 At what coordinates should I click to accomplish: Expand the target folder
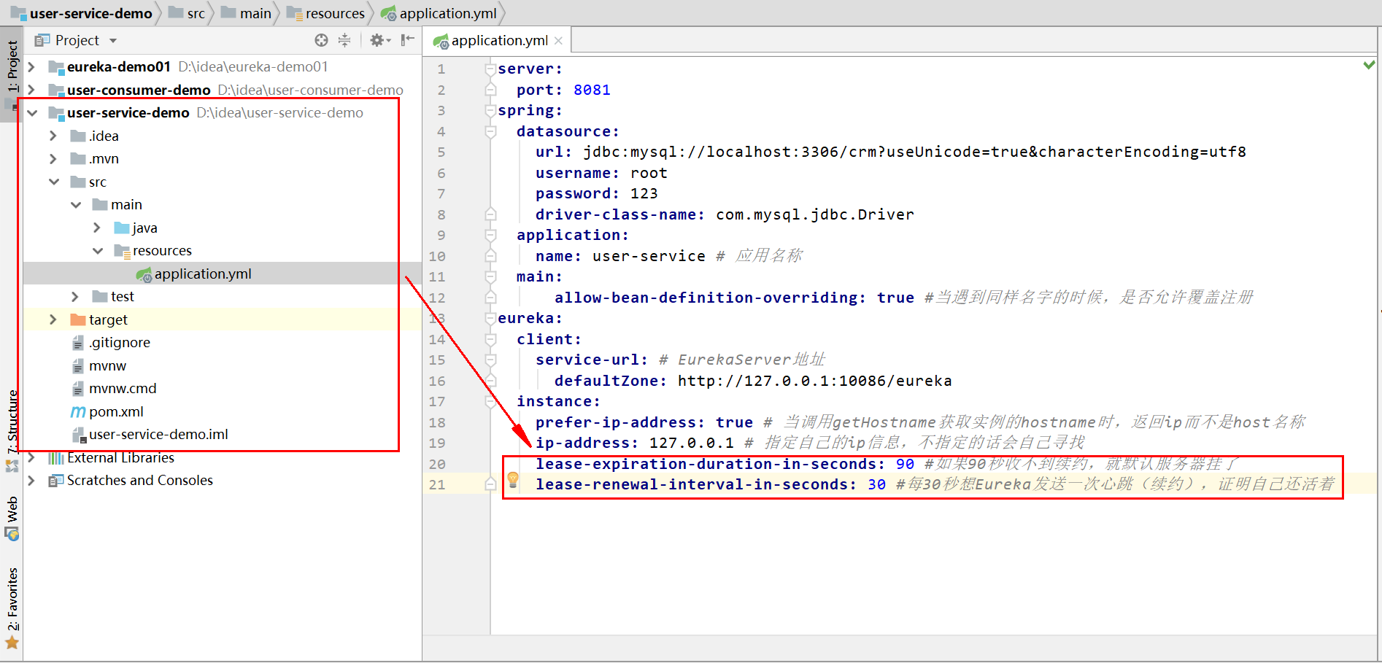(53, 319)
